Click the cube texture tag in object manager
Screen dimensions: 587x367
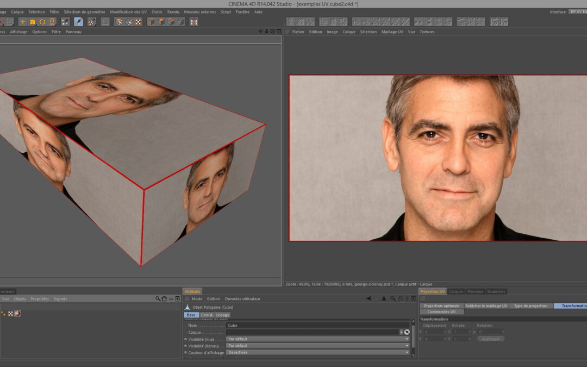[17, 313]
